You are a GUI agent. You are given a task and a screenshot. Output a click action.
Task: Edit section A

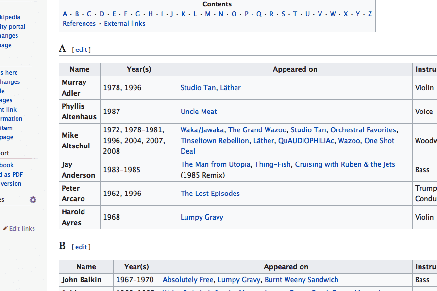(x=82, y=49)
